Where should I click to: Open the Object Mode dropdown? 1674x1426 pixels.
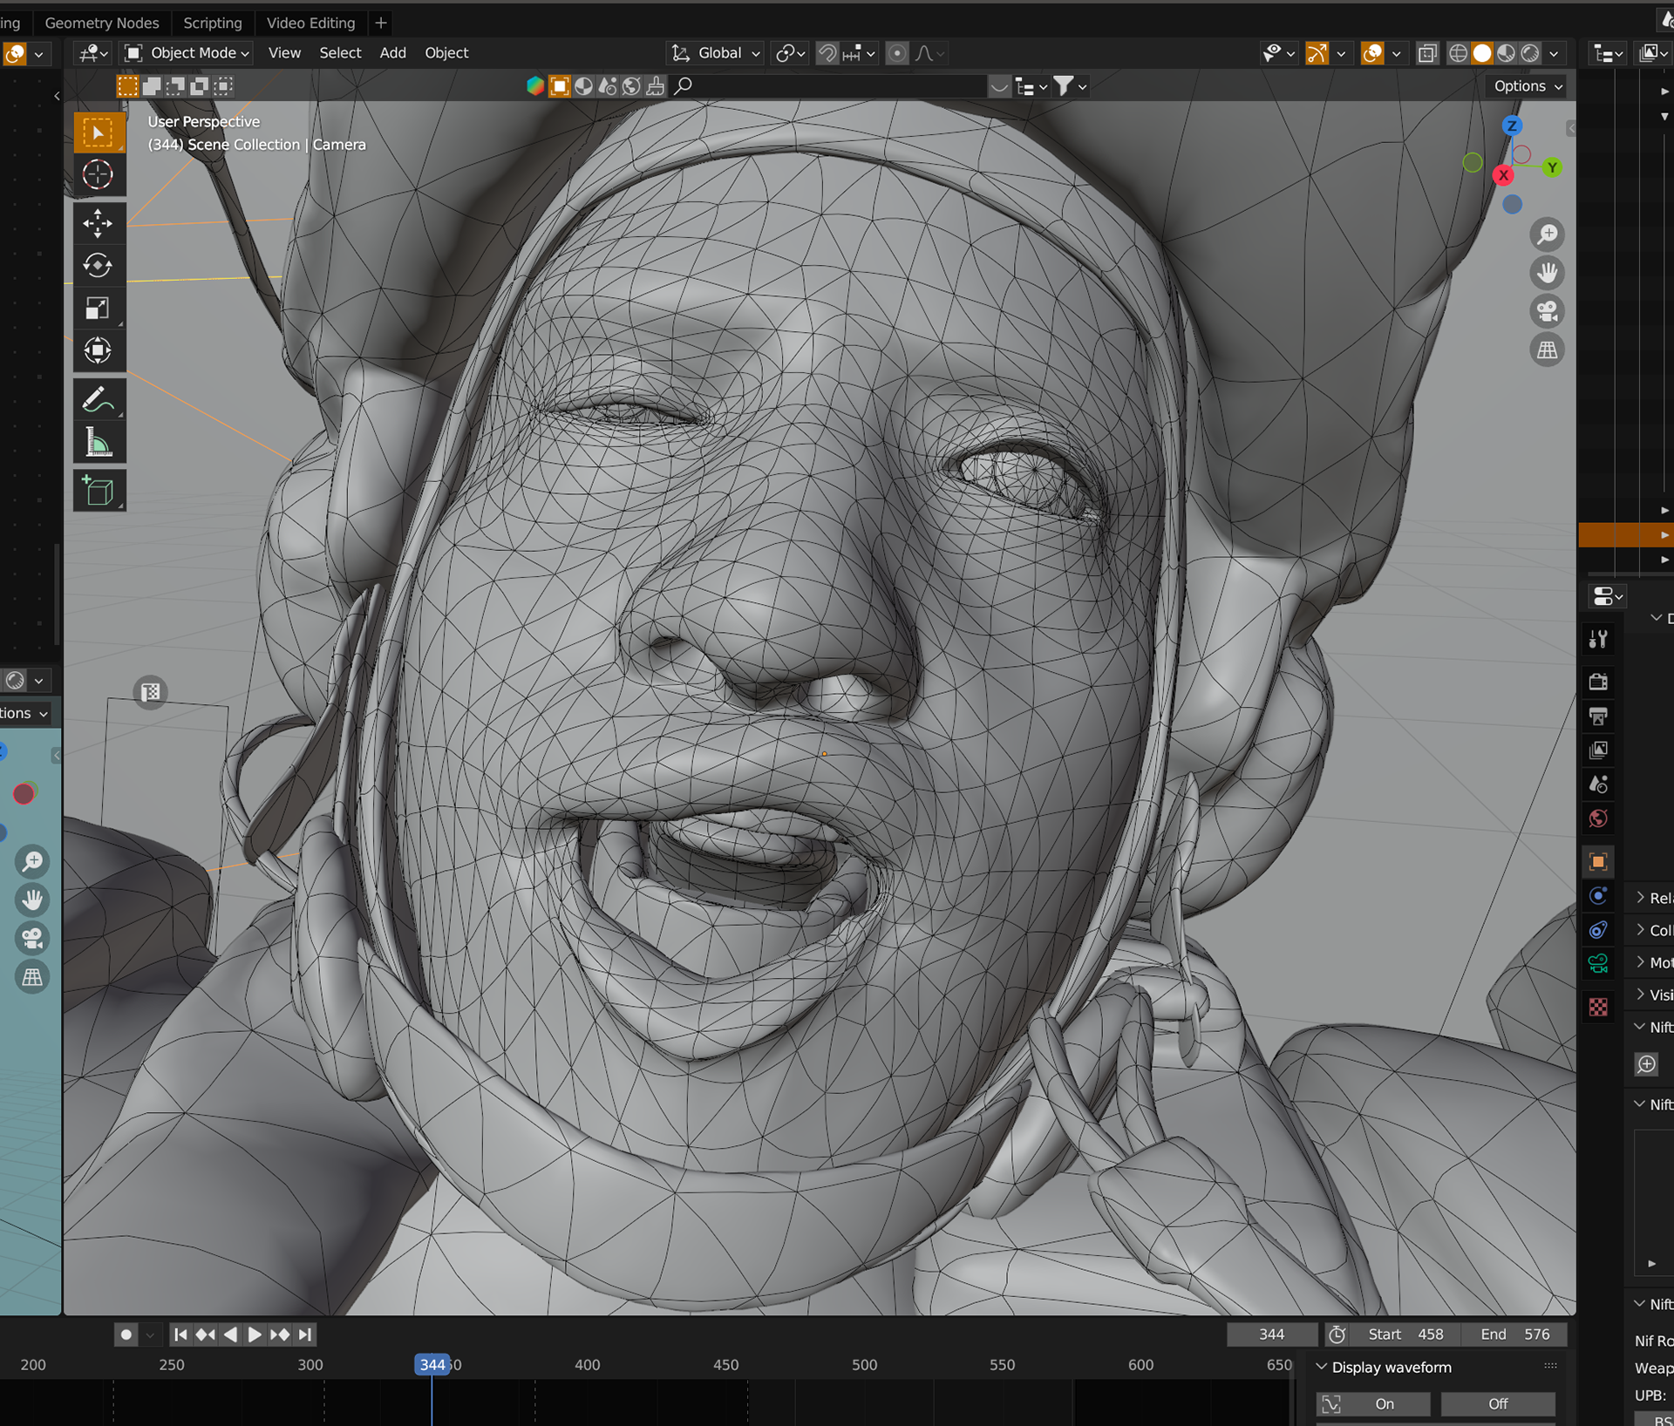coord(187,53)
